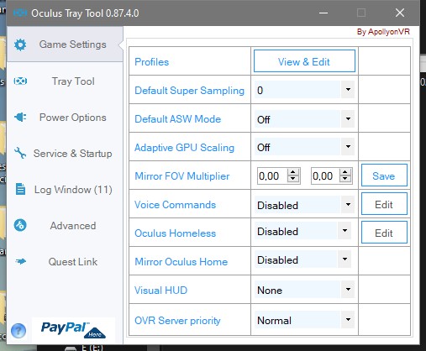
Task: Click the Adaptive GPU Scaling label
Action: pos(184,148)
